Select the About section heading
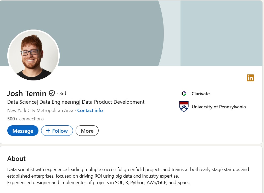Screen dimensions: 264x193 point(16,159)
